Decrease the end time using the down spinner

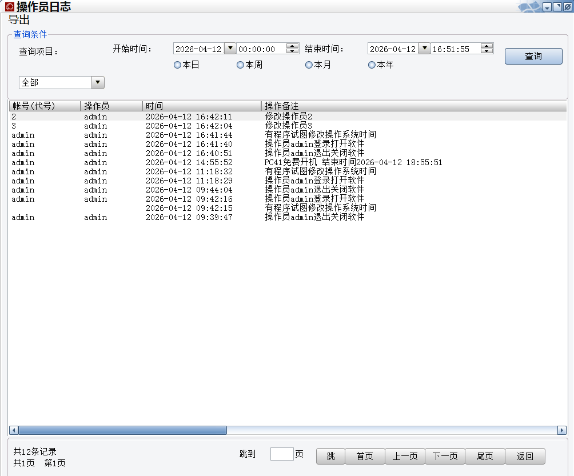tap(487, 51)
